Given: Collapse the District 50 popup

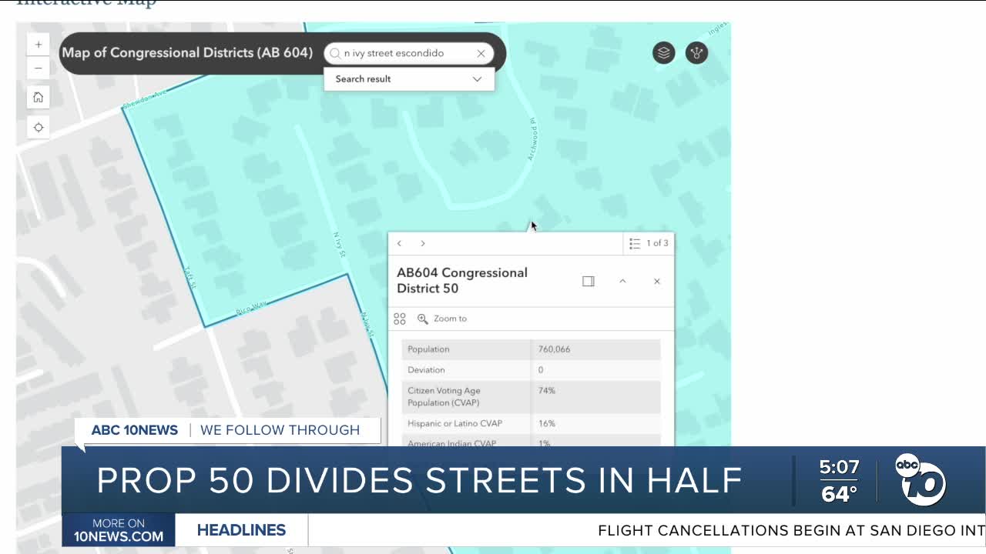Looking at the screenshot, I should click(622, 281).
